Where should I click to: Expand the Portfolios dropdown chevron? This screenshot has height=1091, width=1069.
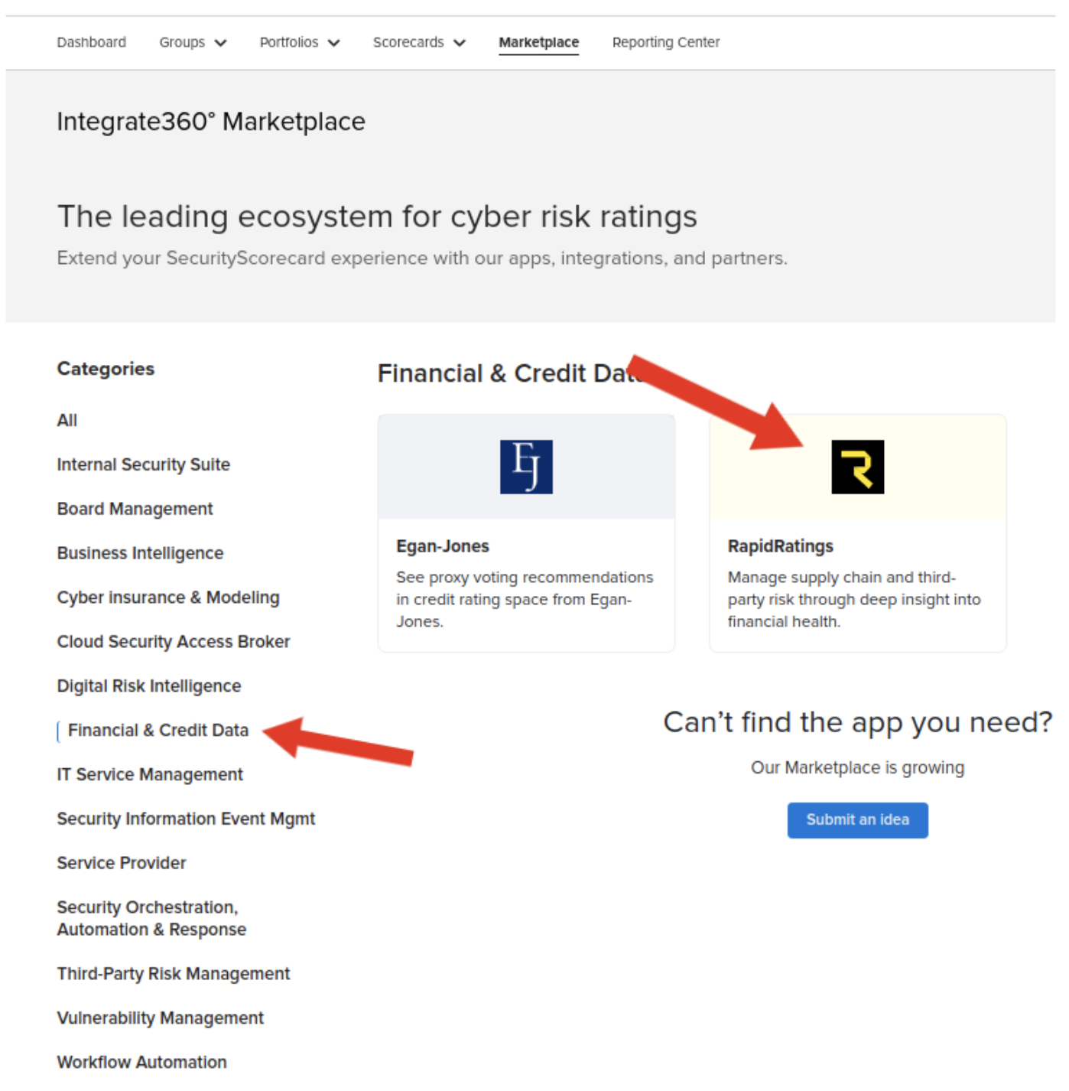point(334,43)
